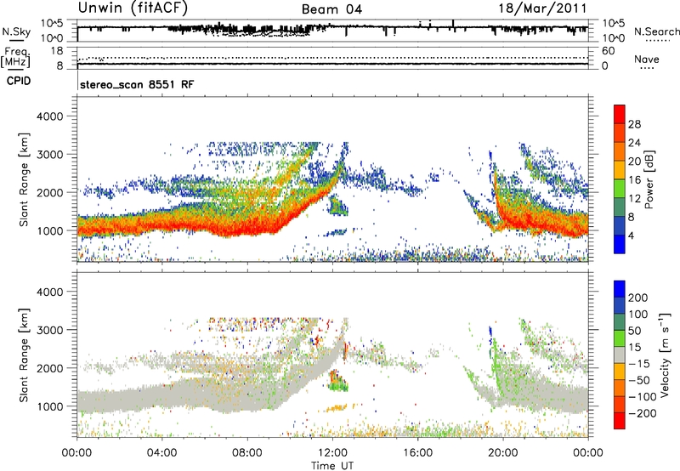Click the blue bottom of power colorbar
Image resolution: width=680 pixels, height=471 pixels.
(620, 244)
